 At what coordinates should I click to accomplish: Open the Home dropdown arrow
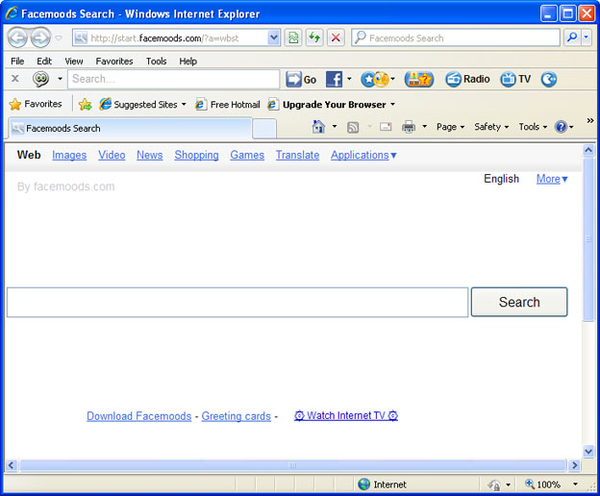point(335,127)
